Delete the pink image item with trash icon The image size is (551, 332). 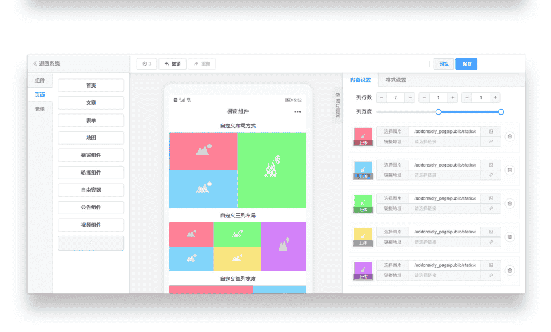509,137
